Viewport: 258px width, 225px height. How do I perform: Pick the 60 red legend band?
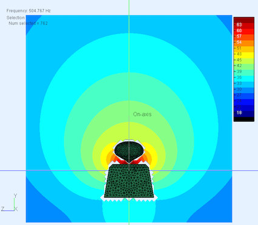244,32
